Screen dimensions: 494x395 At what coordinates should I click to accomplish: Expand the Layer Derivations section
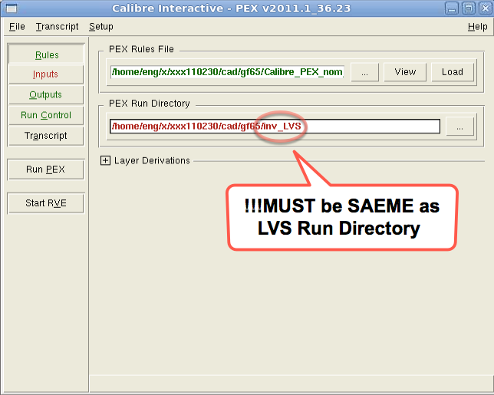[x=105, y=160]
